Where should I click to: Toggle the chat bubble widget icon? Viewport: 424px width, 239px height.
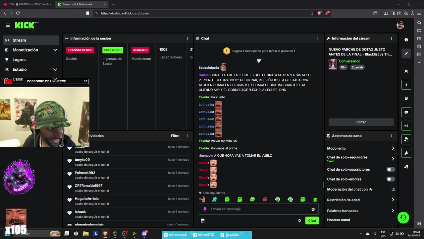[406, 112]
